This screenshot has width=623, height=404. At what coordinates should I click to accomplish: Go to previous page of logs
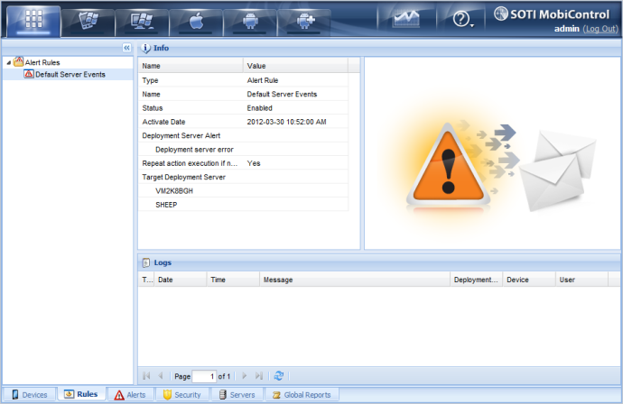(161, 376)
